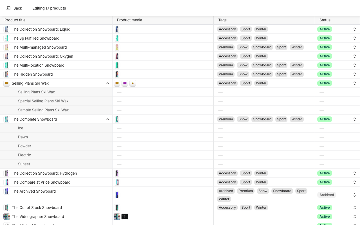The width and height of the screenshot is (360, 225).
Task: Collapse The Complete Snowboard variants
Action: [x=108, y=119]
